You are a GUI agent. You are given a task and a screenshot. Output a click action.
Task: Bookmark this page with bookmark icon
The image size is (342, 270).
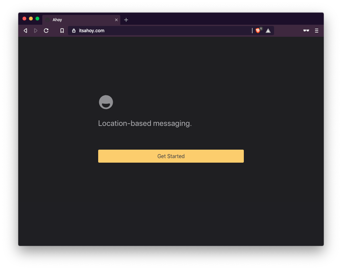point(62,31)
